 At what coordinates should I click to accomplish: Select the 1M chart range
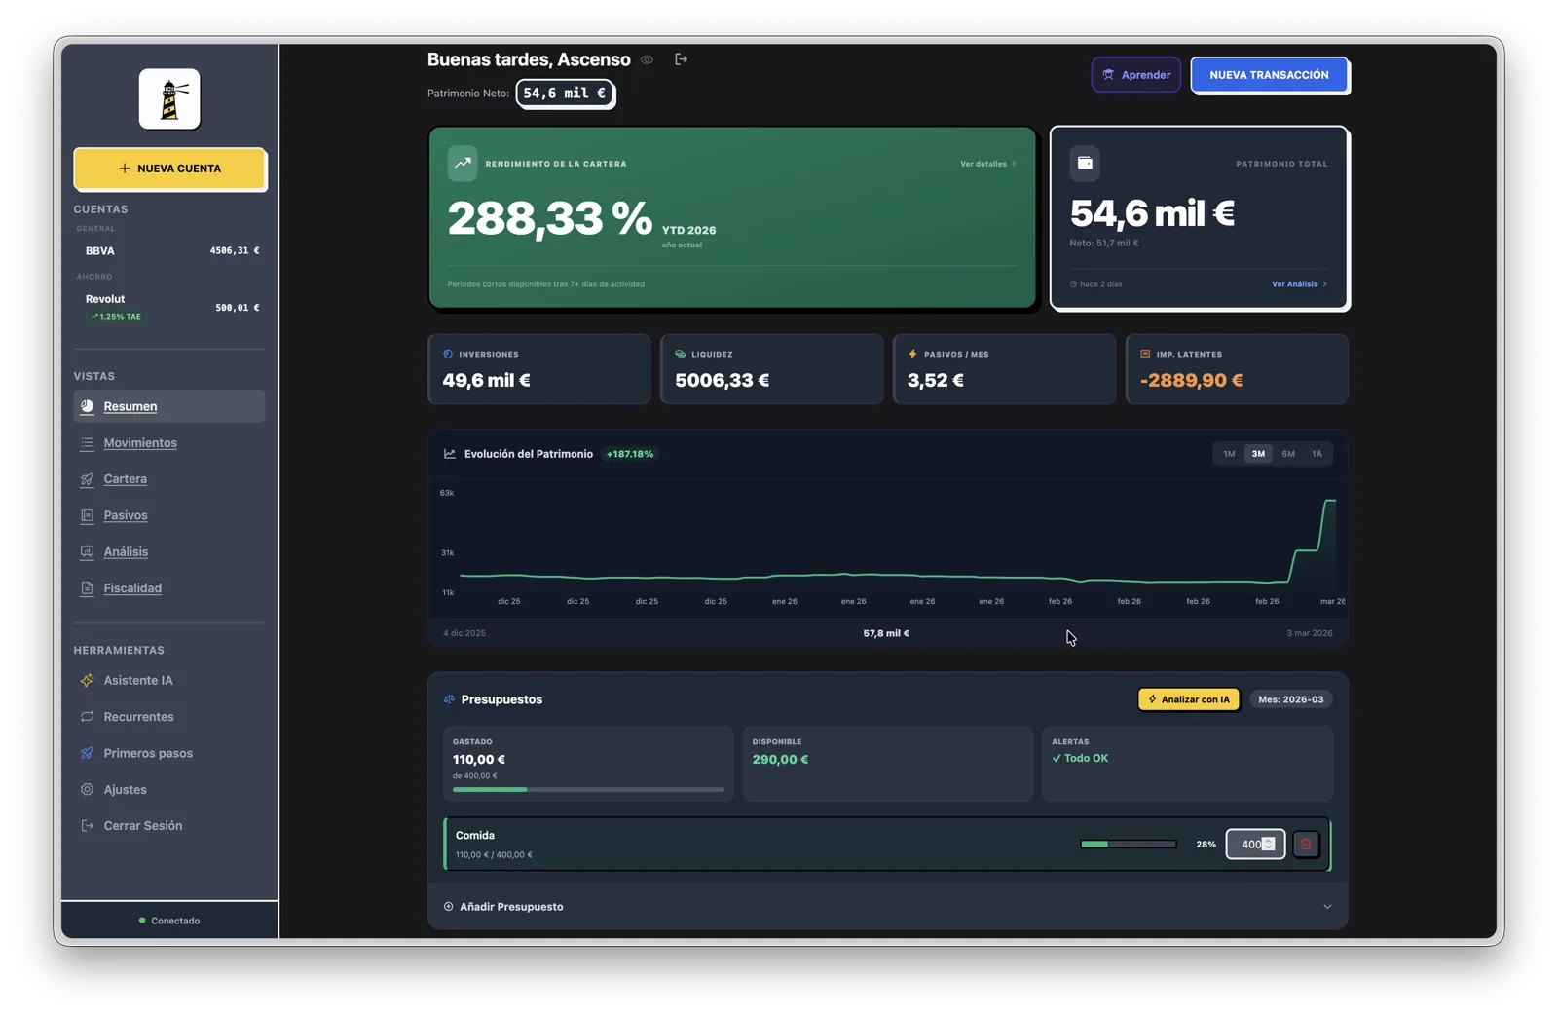click(x=1229, y=454)
